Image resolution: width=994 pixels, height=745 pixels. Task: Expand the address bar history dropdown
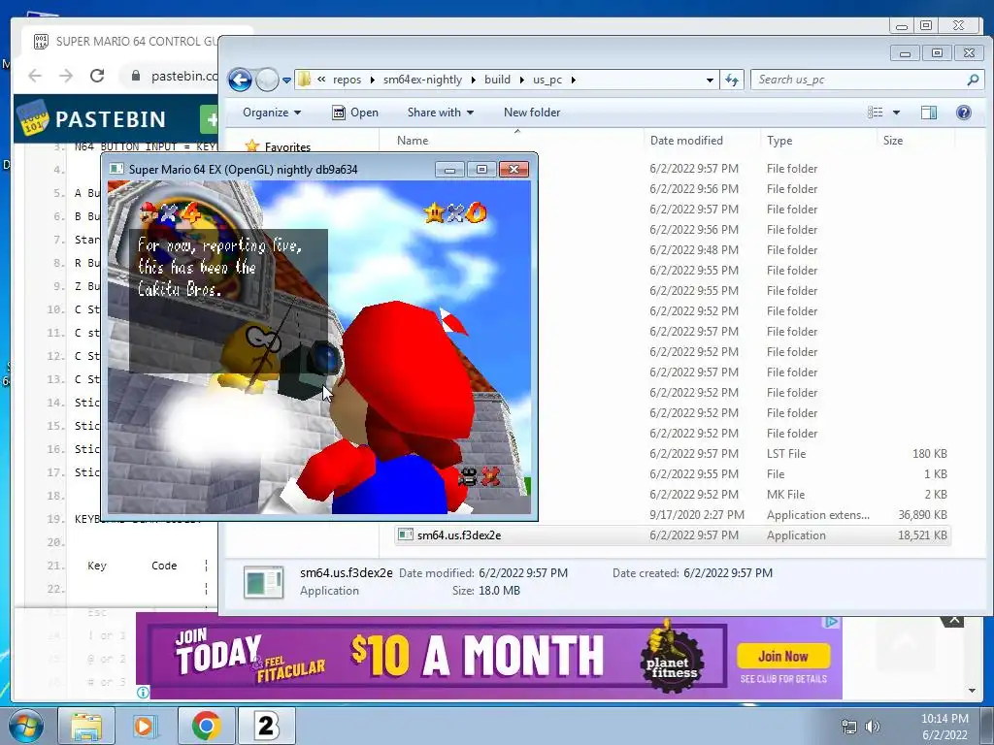710,81
